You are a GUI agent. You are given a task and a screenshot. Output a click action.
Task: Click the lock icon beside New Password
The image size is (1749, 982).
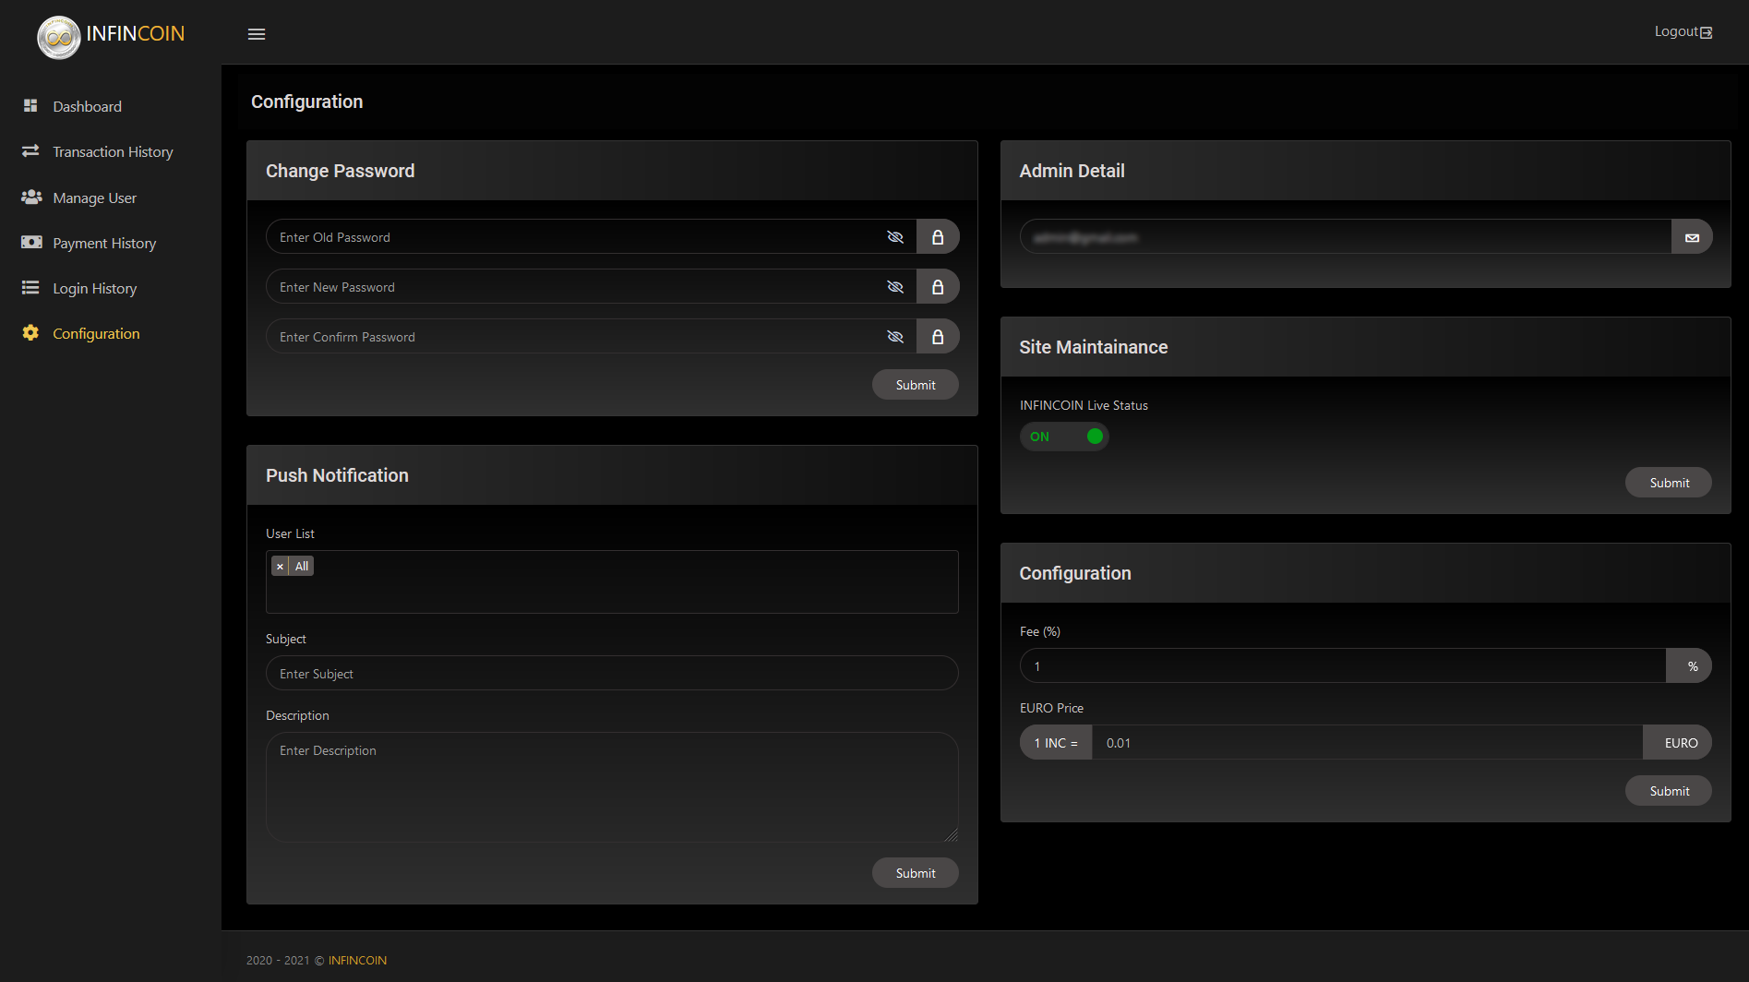pyautogui.click(x=937, y=287)
